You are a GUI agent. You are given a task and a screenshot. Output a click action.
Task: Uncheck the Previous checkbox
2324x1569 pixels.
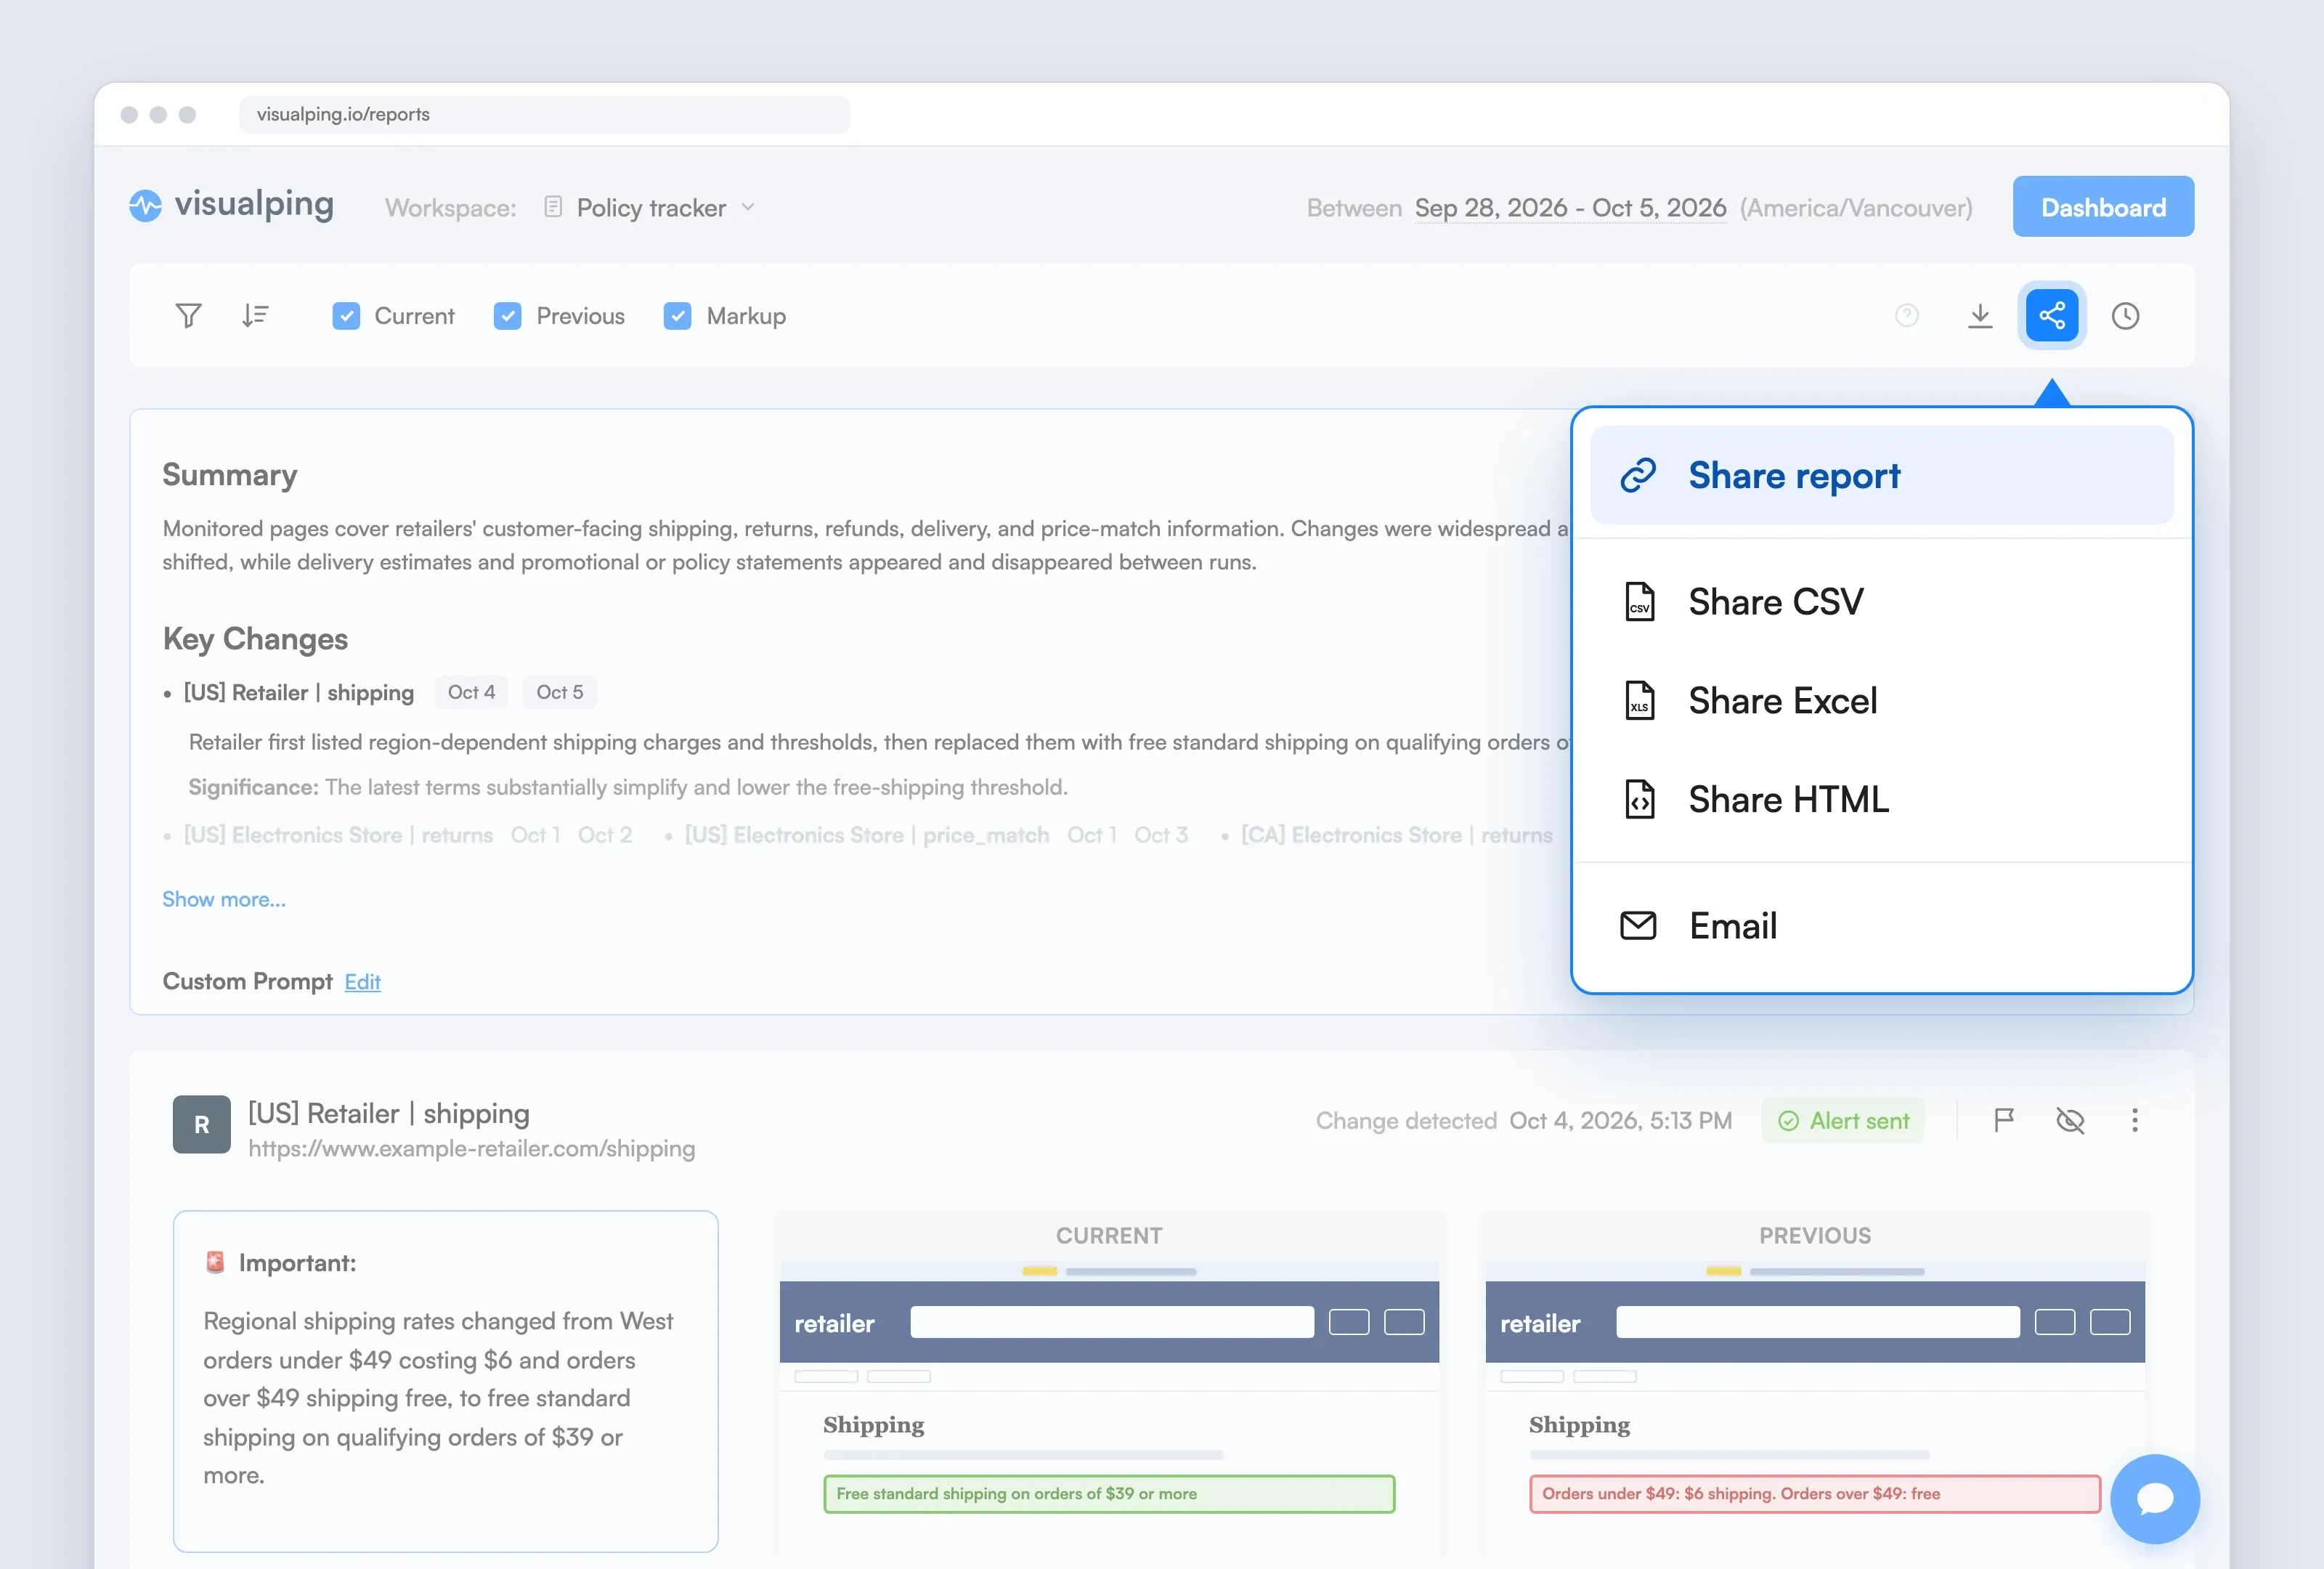coord(507,316)
